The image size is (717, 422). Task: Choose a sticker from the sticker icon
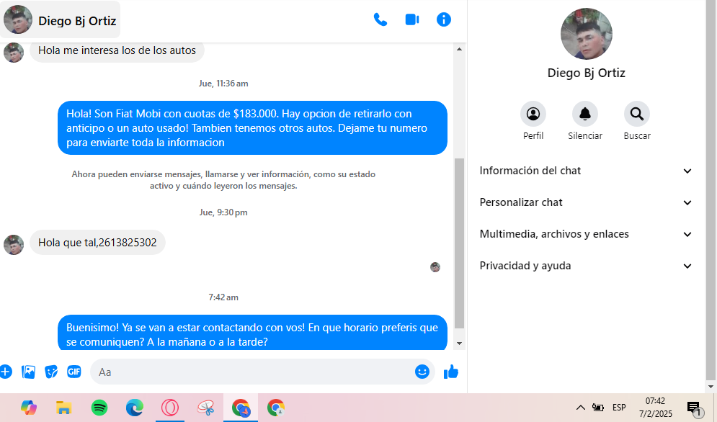[51, 372]
